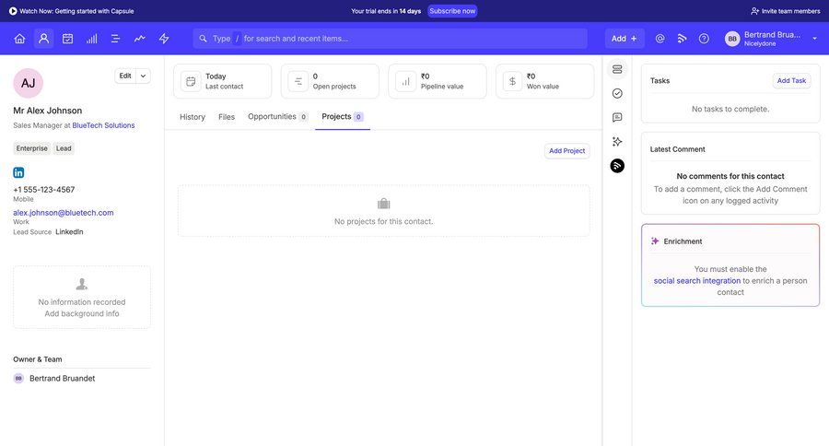This screenshot has height=446, width=829.
Task: Expand the Edit dropdown arrow
Action: pos(144,76)
